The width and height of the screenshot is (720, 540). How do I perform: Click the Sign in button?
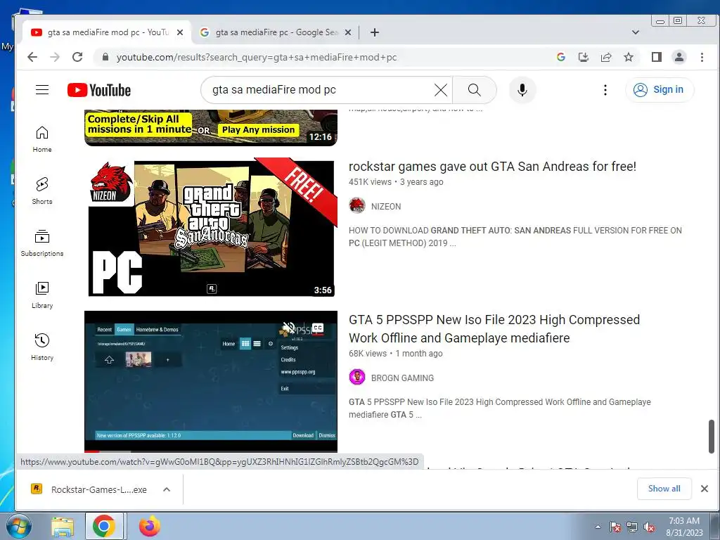660,89
